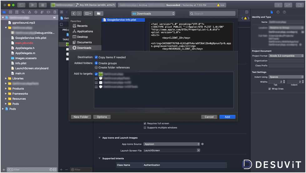Click the code review arrows button
Image resolution: width=306 pixels, height=173 pixels.
(288, 5)
